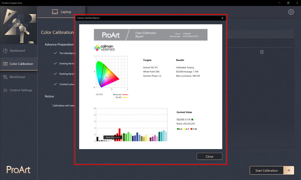Click the 'Results' heading in the report
Image resolution: width=301 pixels, height=180 pixels.
180,60
